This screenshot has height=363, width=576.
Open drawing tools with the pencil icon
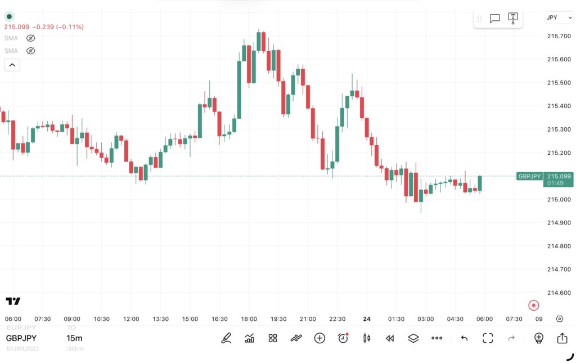point(226,338)
